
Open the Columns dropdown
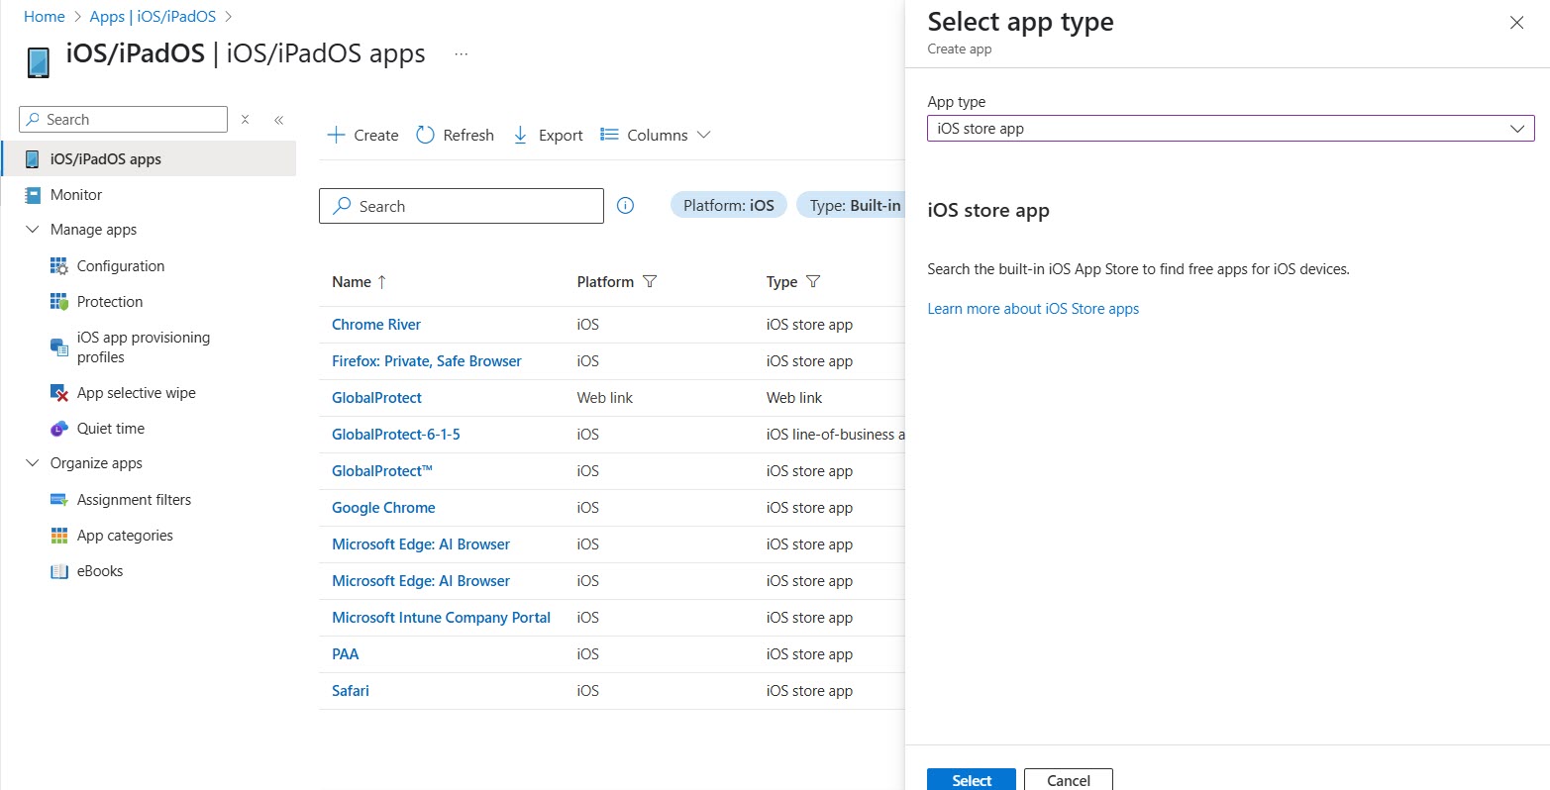[656, 135]
